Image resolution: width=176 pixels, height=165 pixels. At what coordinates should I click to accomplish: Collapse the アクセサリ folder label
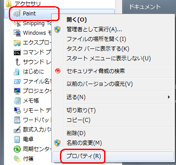click(x=27, y=4)
